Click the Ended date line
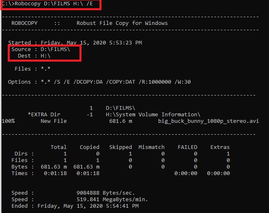269x213 pixels. click(x=75, y=206)
